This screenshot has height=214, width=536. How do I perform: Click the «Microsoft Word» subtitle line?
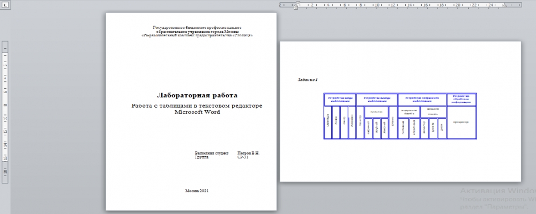[197, 112]
